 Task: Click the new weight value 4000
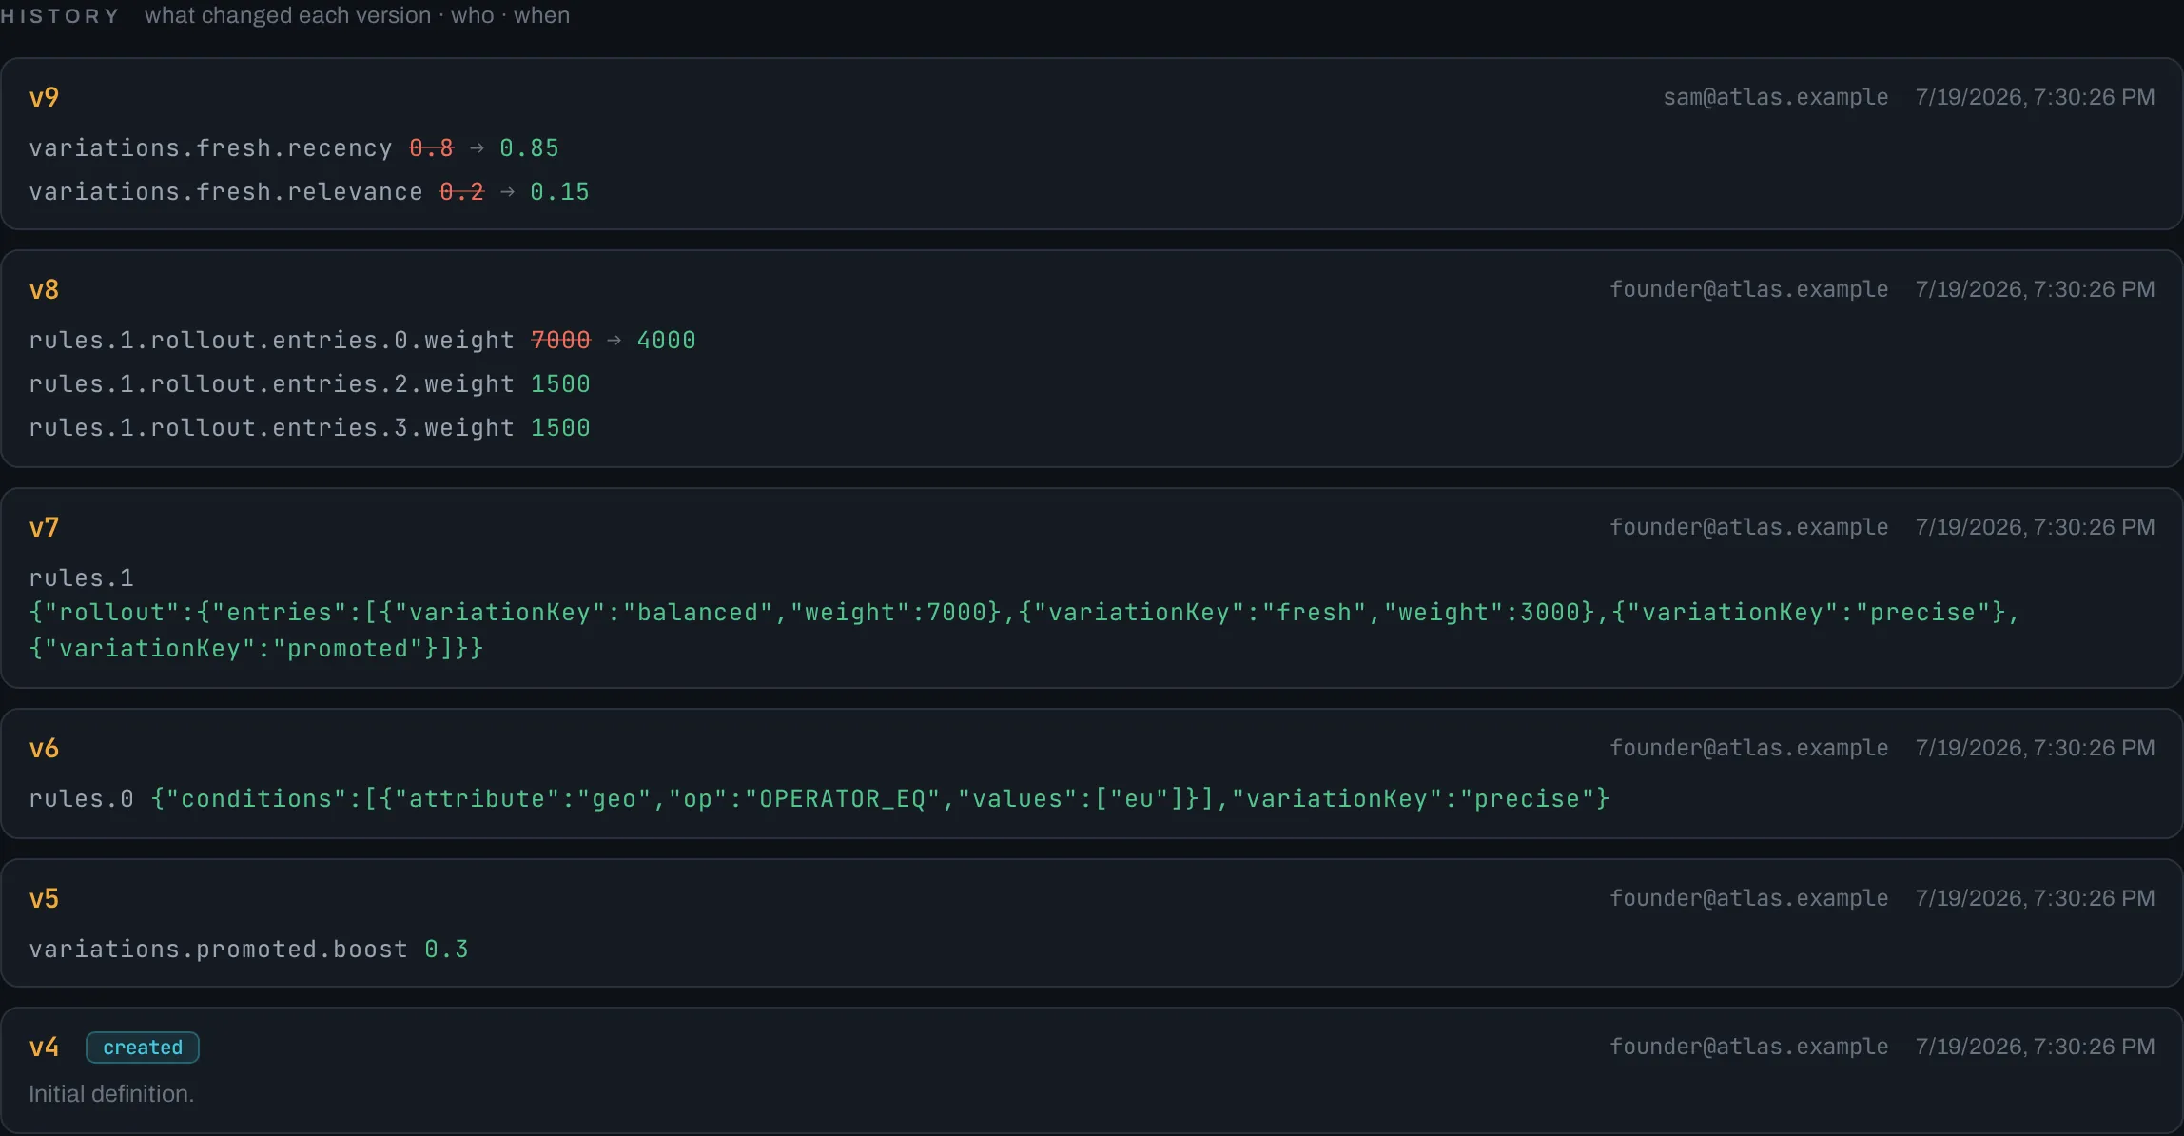(666, 341)
